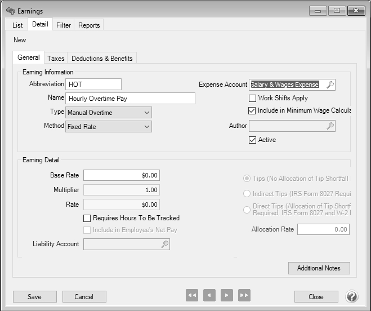Jump to last record arrow
The height and width of the screenshot is (311, 371).
(244, 296)
